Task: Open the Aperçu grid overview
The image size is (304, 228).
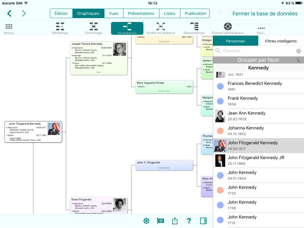Action: point(9,29)
